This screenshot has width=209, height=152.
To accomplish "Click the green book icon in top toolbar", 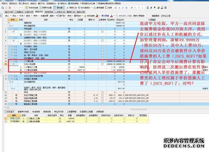I will click(x=158, y=8).
